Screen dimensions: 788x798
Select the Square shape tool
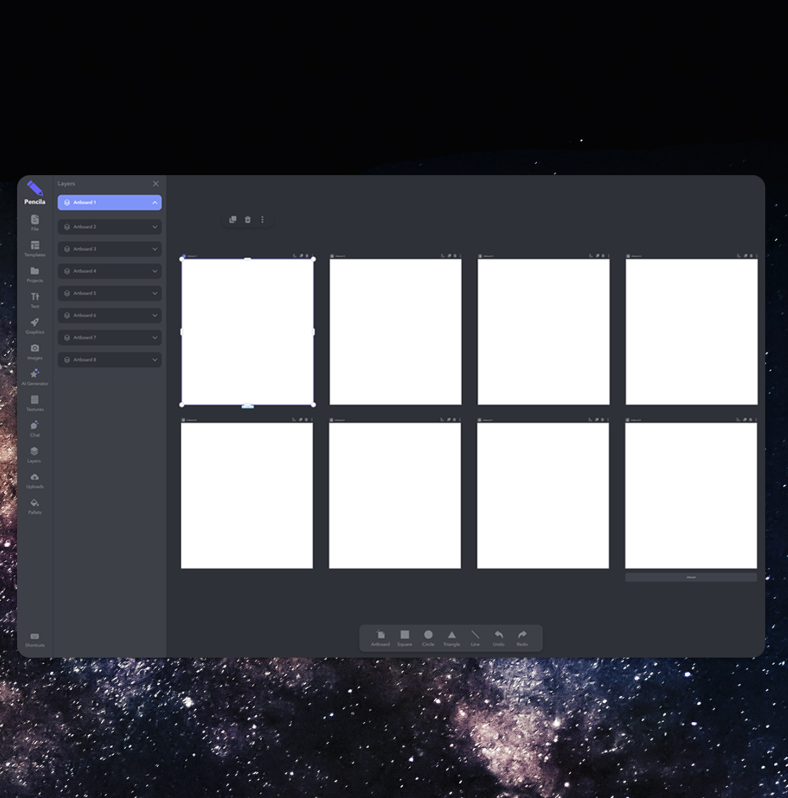coord(405,637)
